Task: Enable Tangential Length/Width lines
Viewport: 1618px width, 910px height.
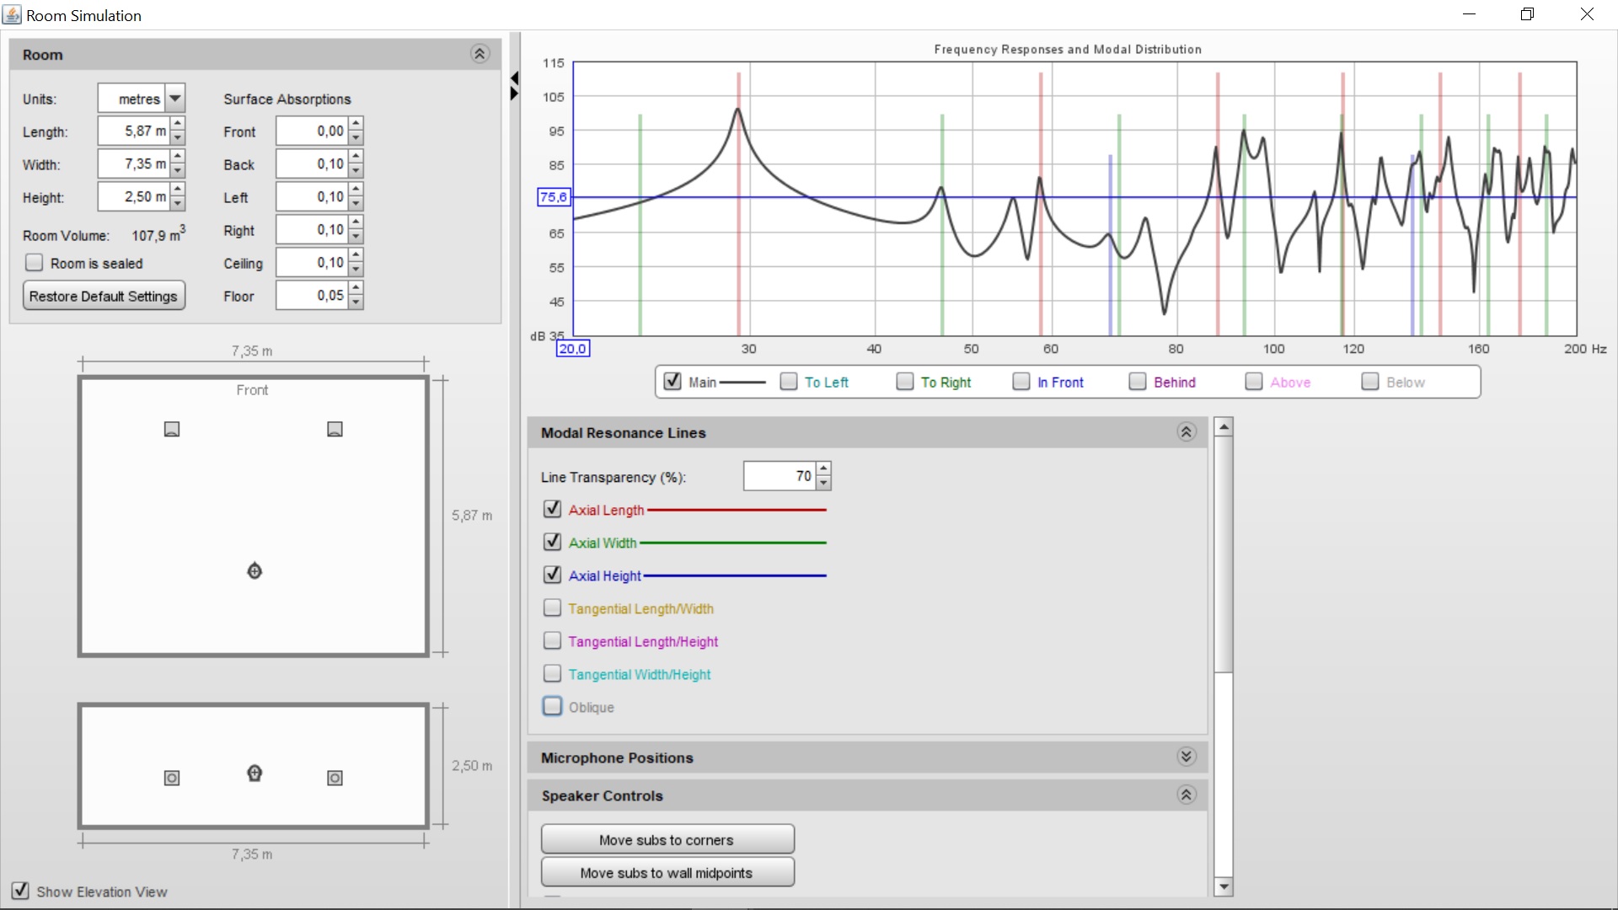Action: (x=553, y=608)
